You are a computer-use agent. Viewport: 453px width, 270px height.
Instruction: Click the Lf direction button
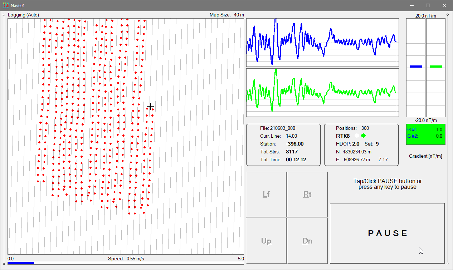click(x=266, y=194)
